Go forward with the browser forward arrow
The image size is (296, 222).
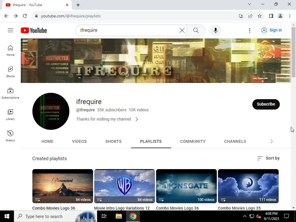[16, 16]
